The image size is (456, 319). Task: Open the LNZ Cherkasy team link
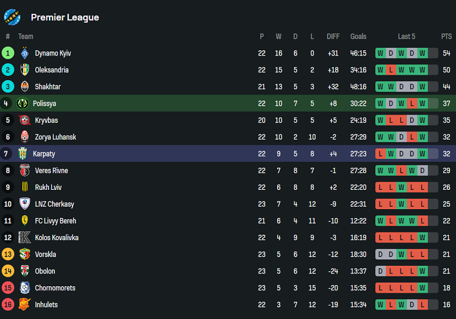click(x=54, y=204)
